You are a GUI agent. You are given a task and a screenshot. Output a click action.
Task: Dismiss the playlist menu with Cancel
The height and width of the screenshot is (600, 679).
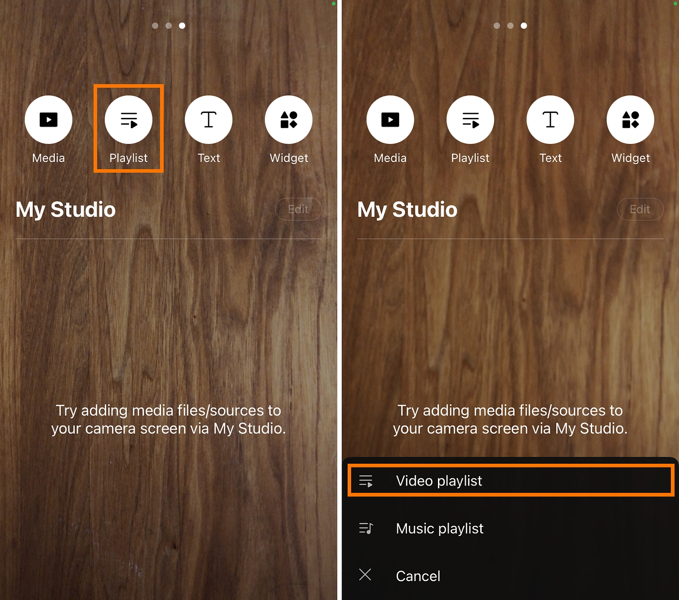point(418,576)
